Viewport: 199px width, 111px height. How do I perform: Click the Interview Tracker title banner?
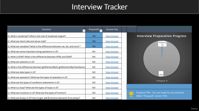[99, 7]
